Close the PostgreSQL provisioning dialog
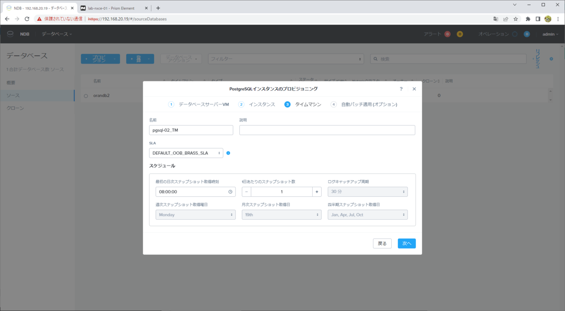This screenshot has height=311, width=565. 414,88
